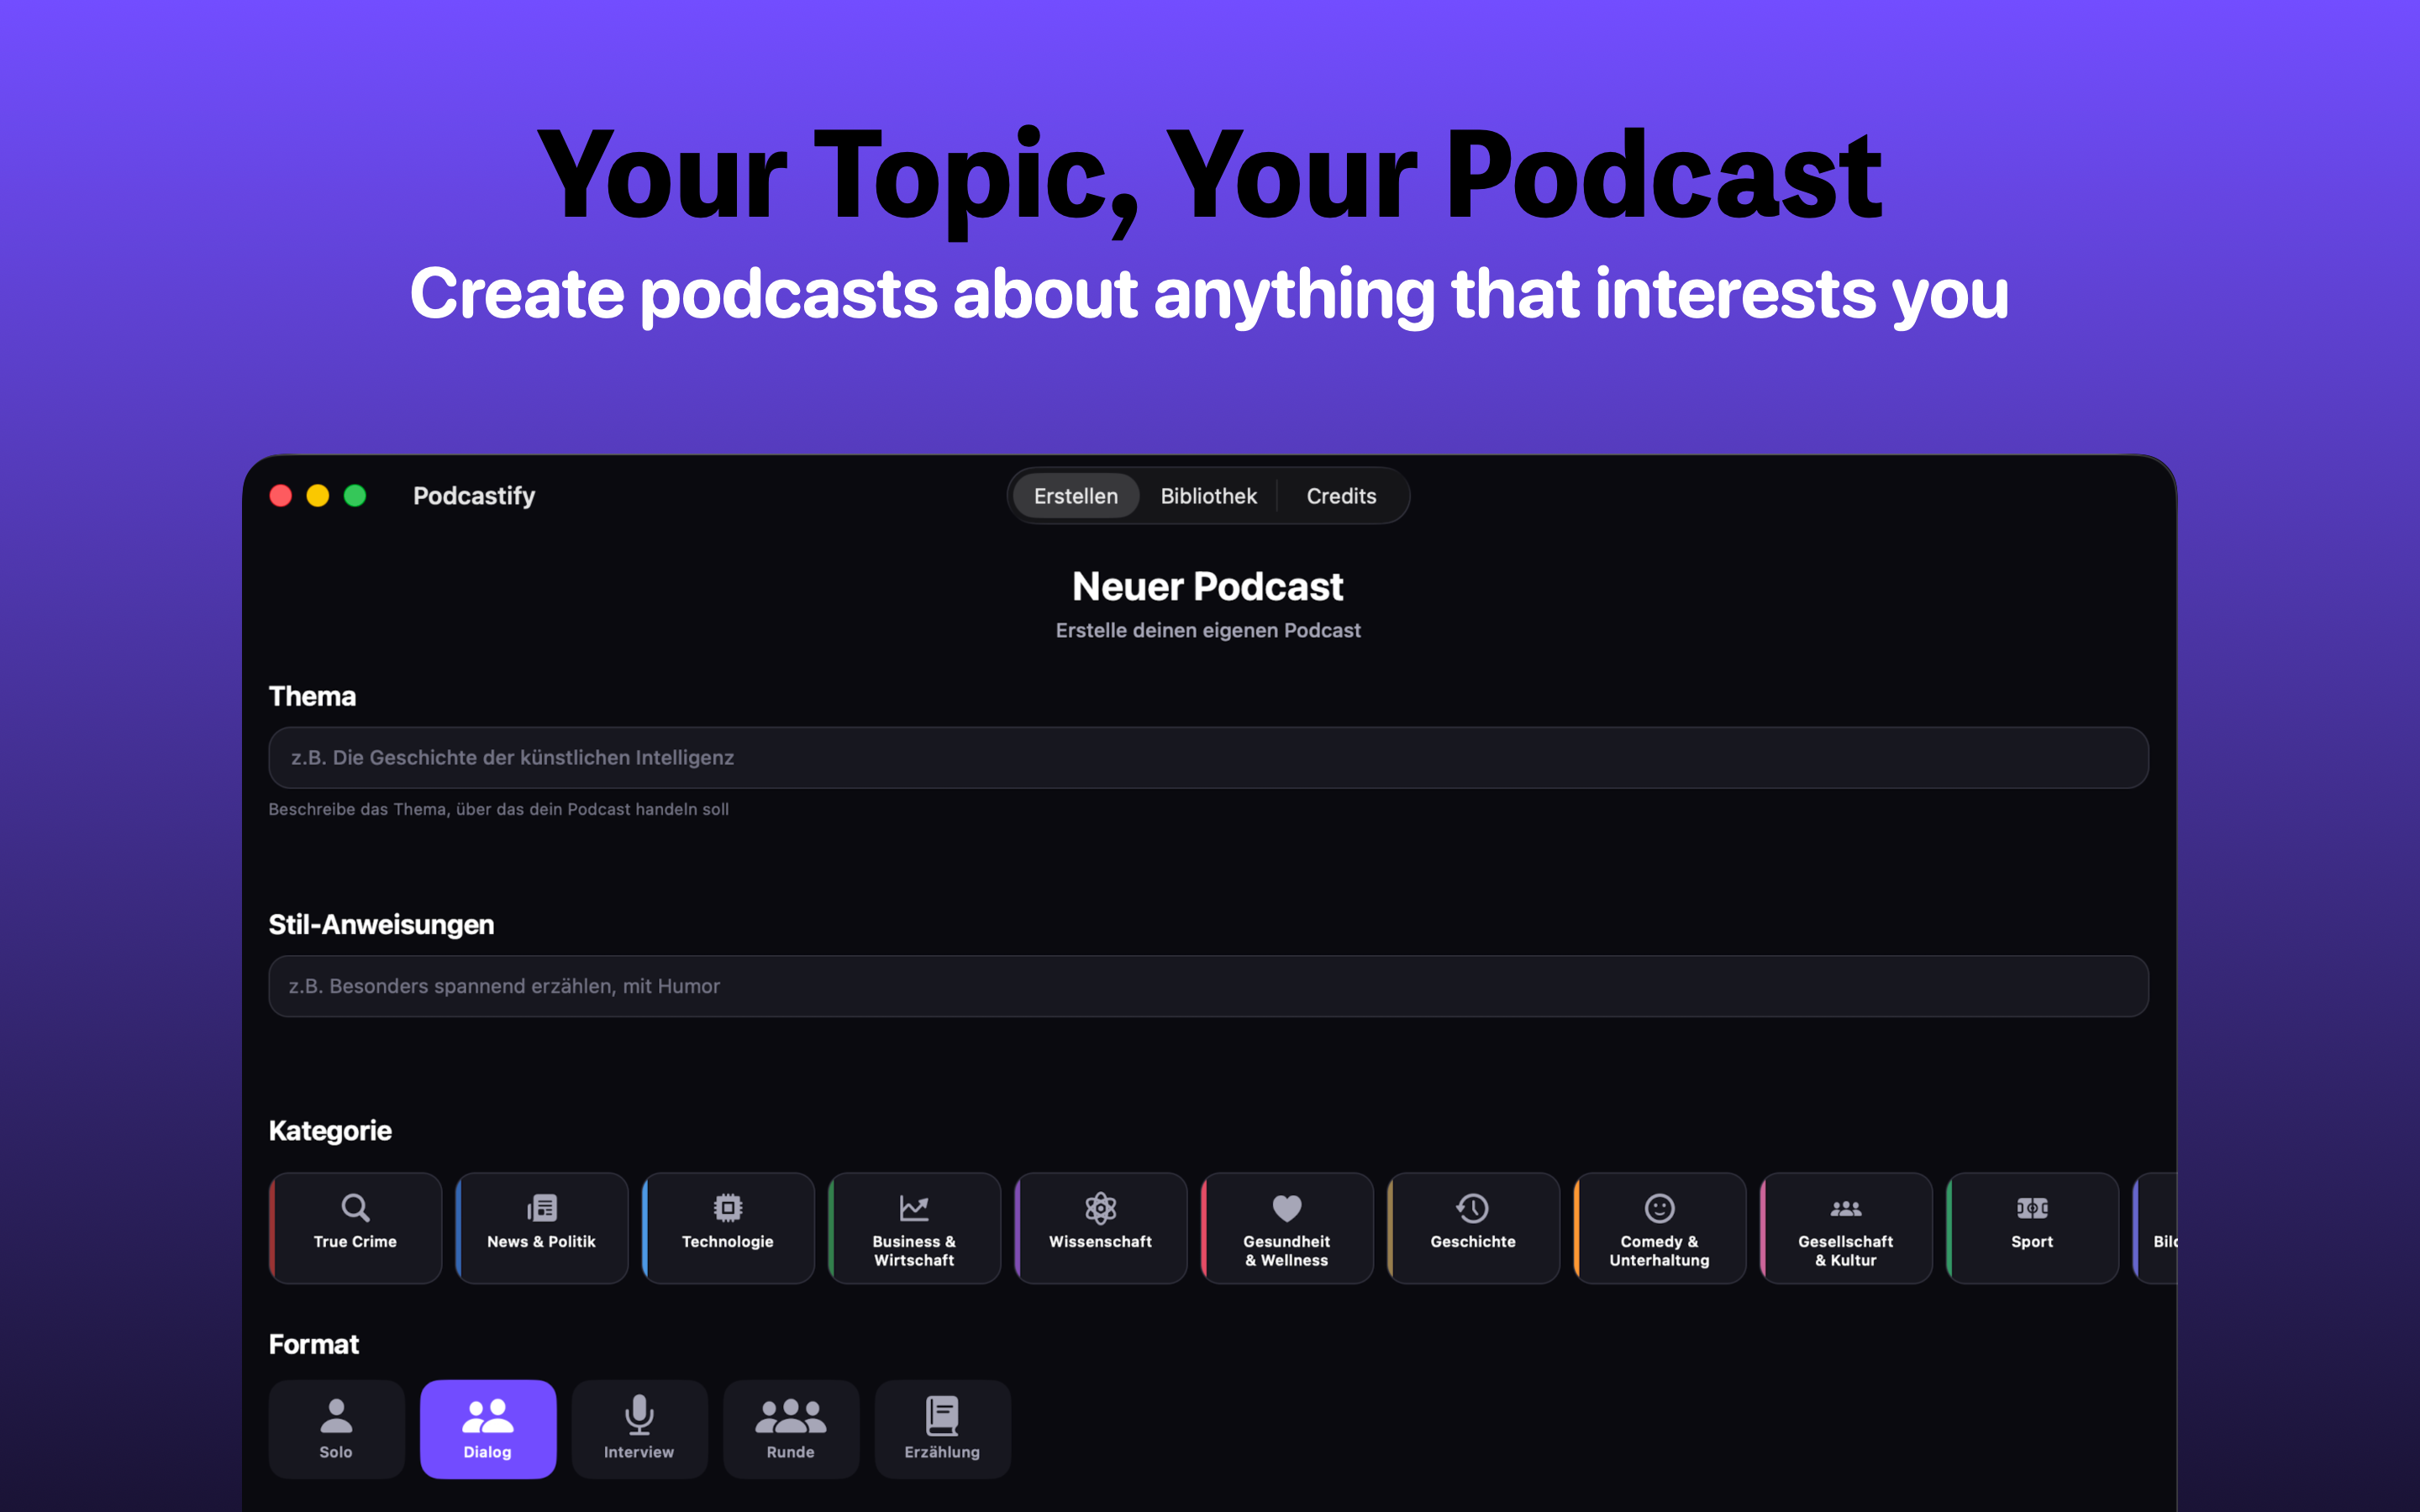Switch to the Erstellen tab
This screenshot has width=2420, height=1512.
click(1076, 496)
